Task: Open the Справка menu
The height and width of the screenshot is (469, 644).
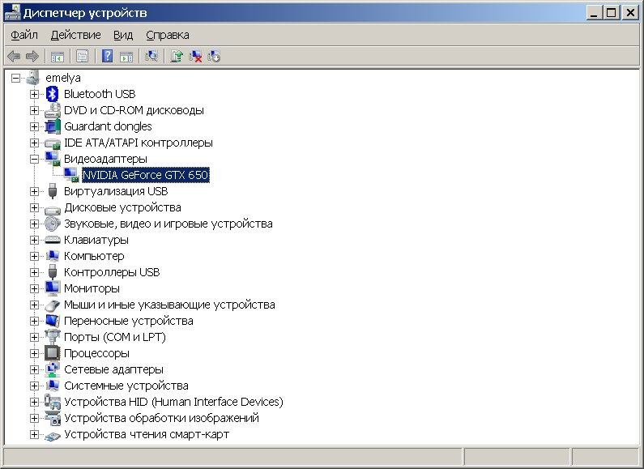Action: click(x=168, y=35)
